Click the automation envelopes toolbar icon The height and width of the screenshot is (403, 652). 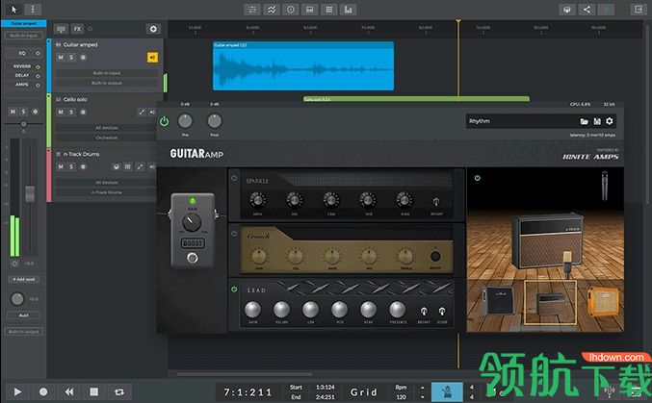(x=272, y=10)
